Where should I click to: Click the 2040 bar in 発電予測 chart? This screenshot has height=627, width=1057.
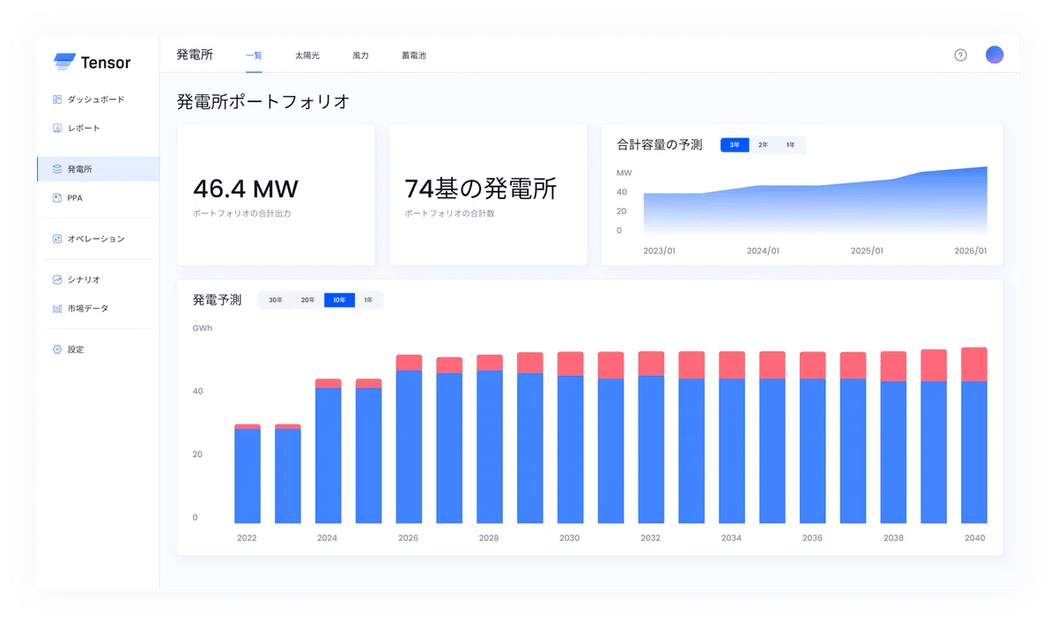pos(974,436)
